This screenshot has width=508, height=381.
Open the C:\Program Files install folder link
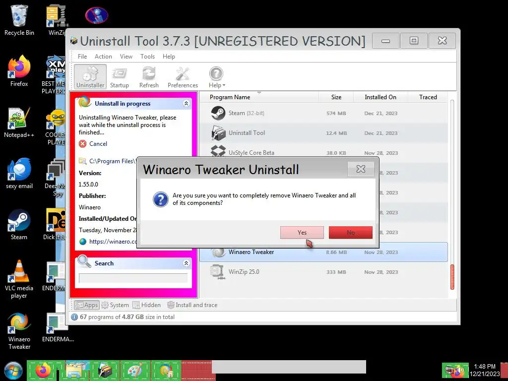click(x=113, y=161)
